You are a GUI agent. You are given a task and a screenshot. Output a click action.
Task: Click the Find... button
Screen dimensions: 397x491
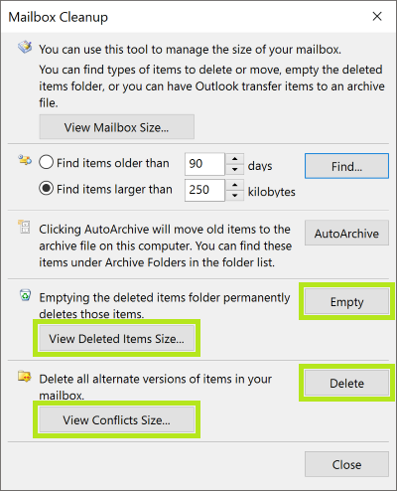346,166
